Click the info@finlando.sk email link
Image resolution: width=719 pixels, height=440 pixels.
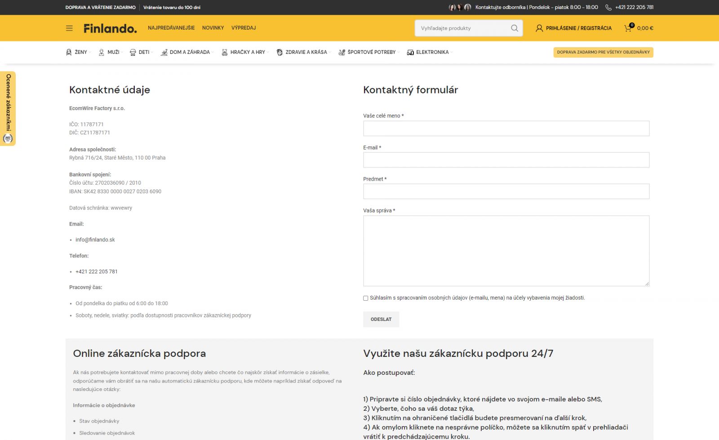coord(95,240)
